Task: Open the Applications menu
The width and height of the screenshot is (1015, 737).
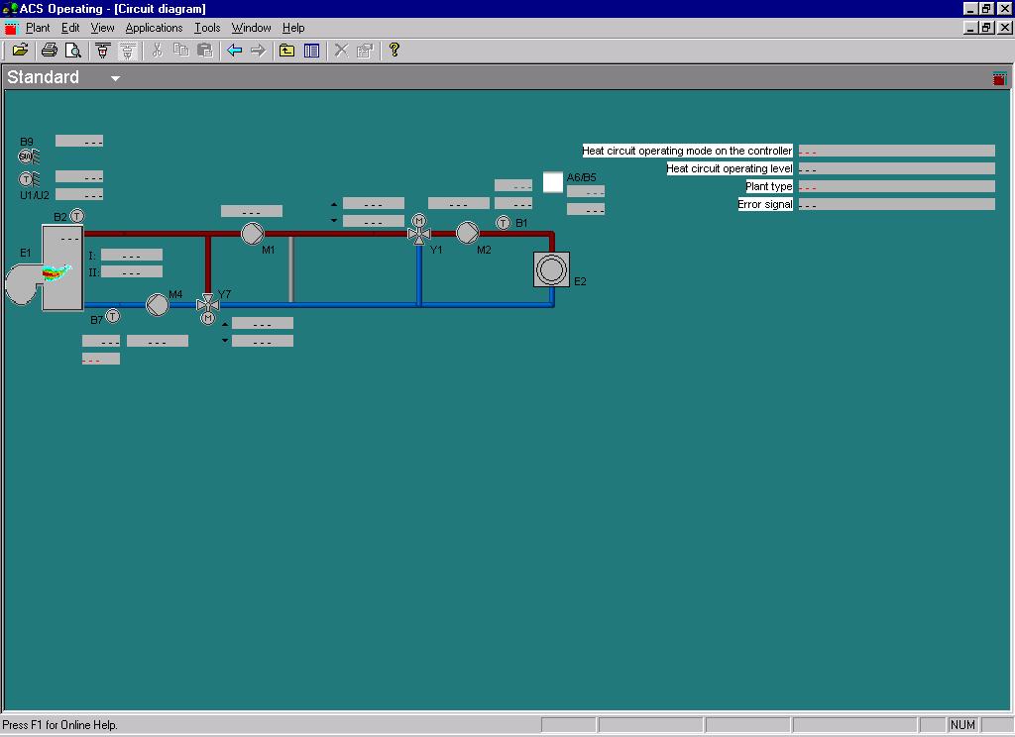Action: [x=154, y=28]
